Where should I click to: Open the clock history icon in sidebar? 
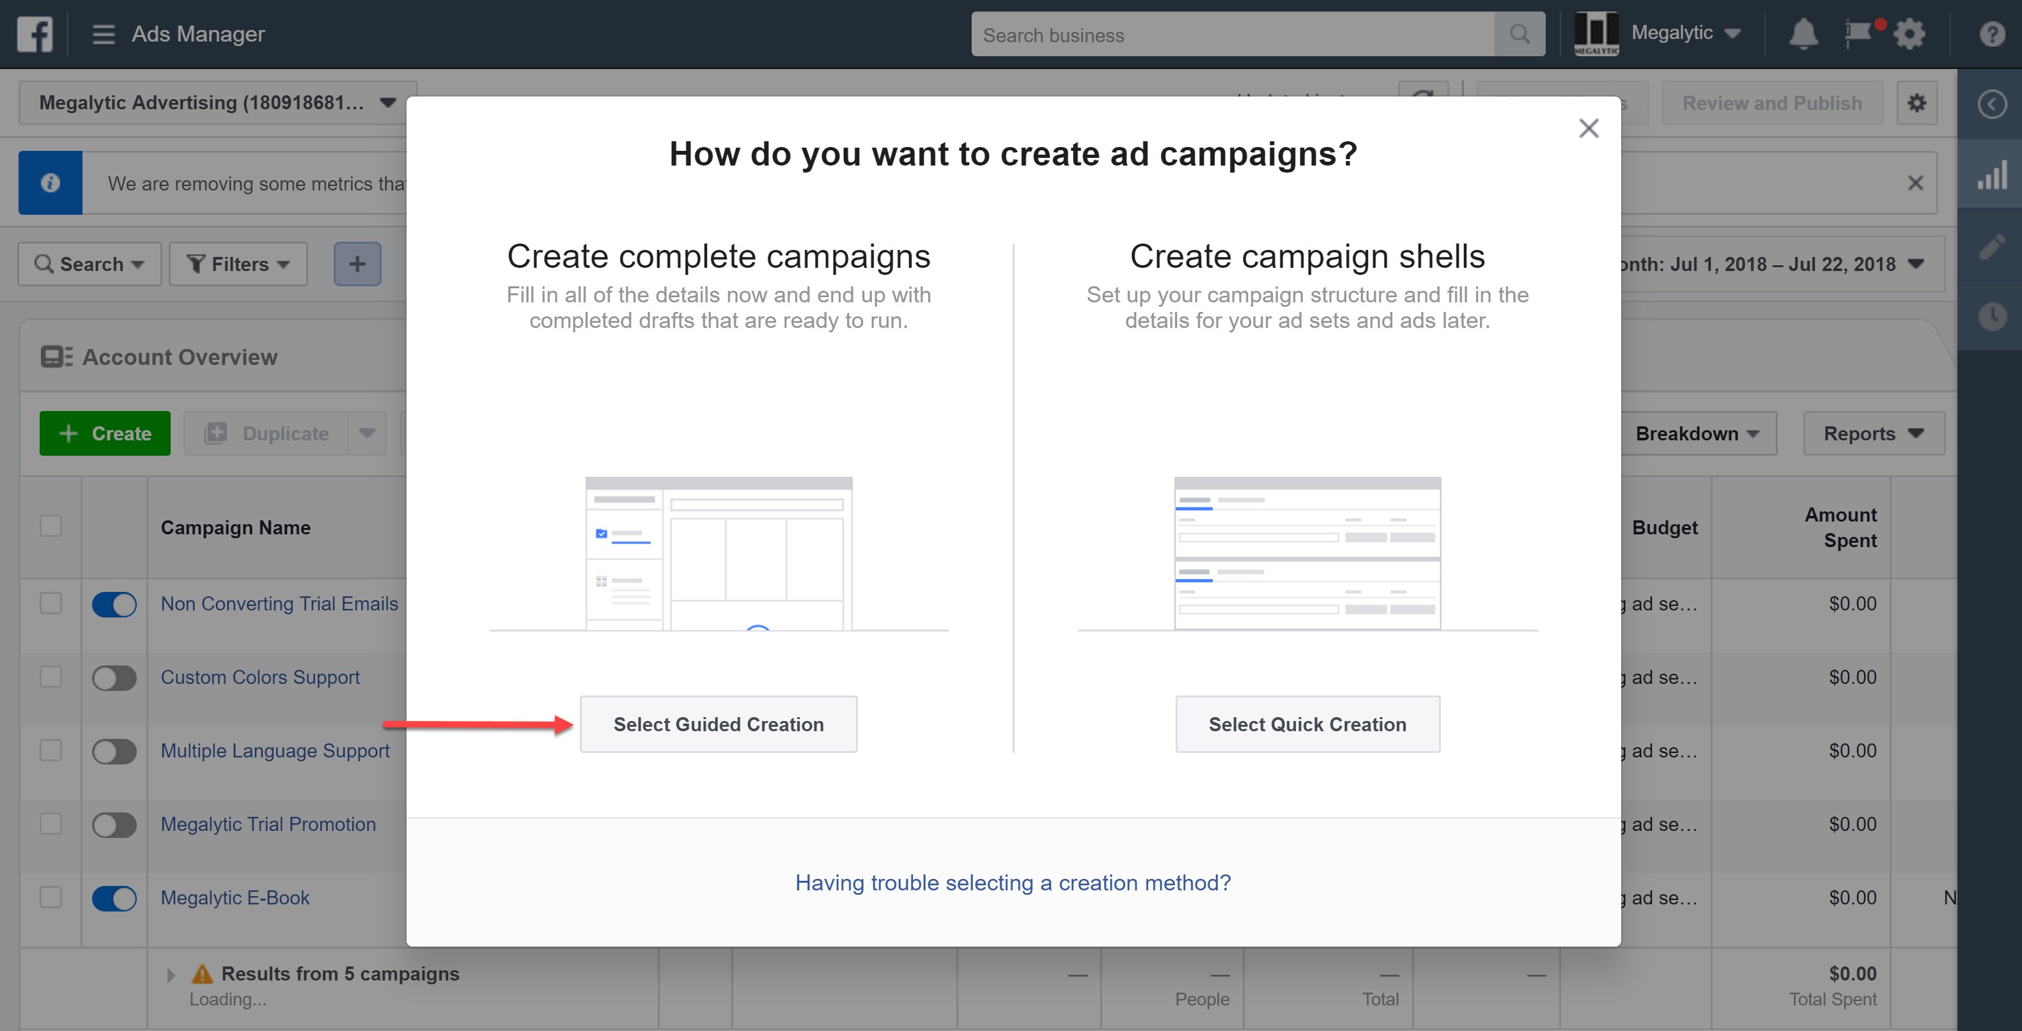(x=1991, y=316)
